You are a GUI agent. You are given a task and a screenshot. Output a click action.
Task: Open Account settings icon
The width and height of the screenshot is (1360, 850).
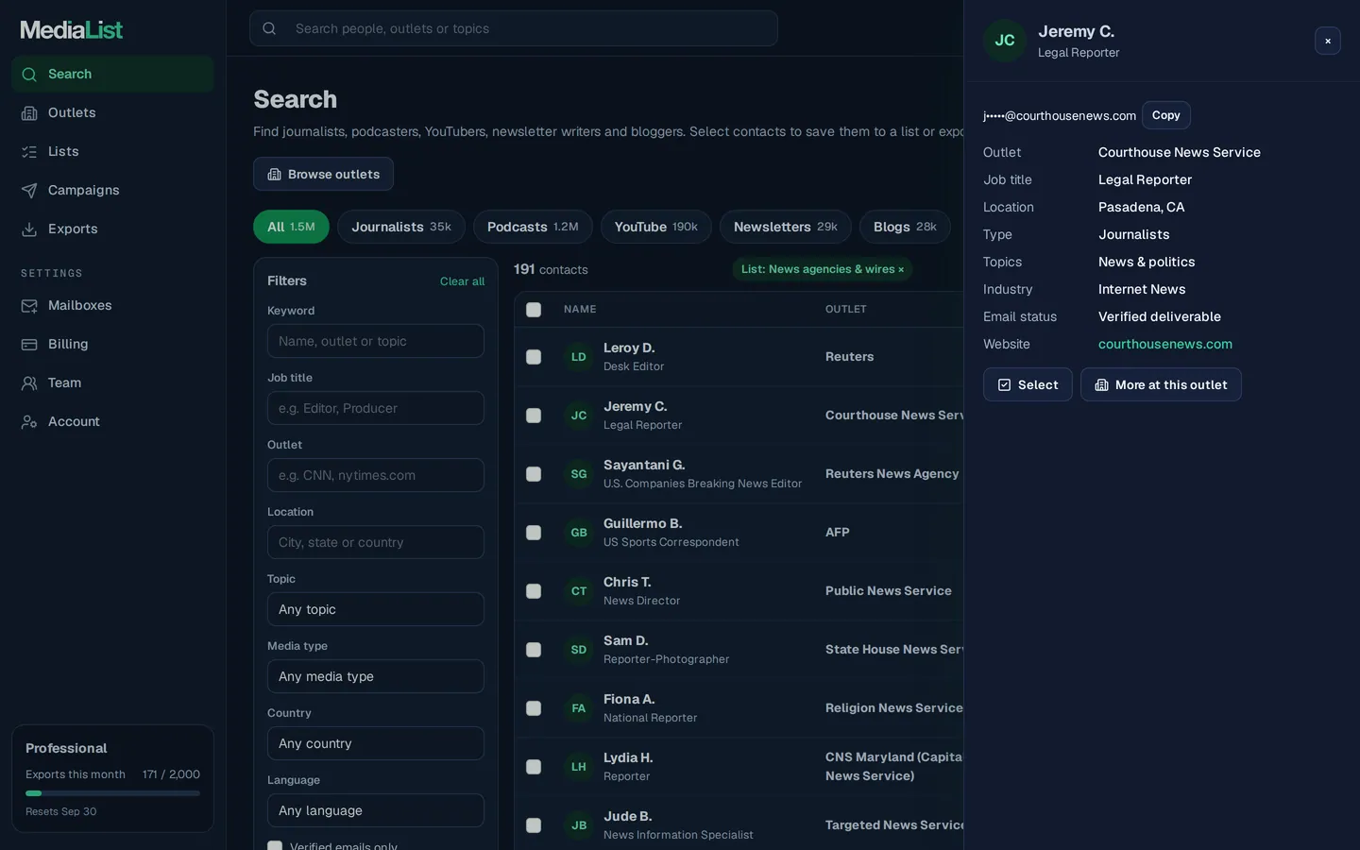click(29, 422)
